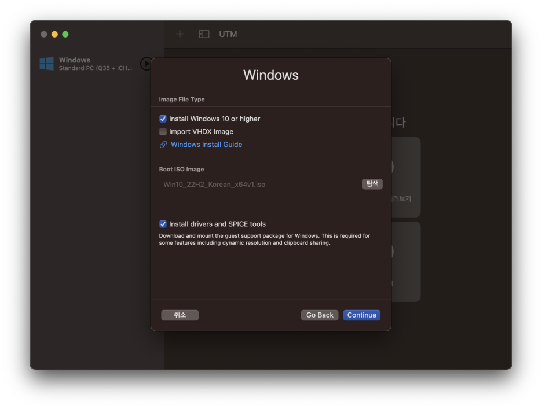The image size is (542, 409).
Task: Go Back to the previous step
Action: click(320, 315)
